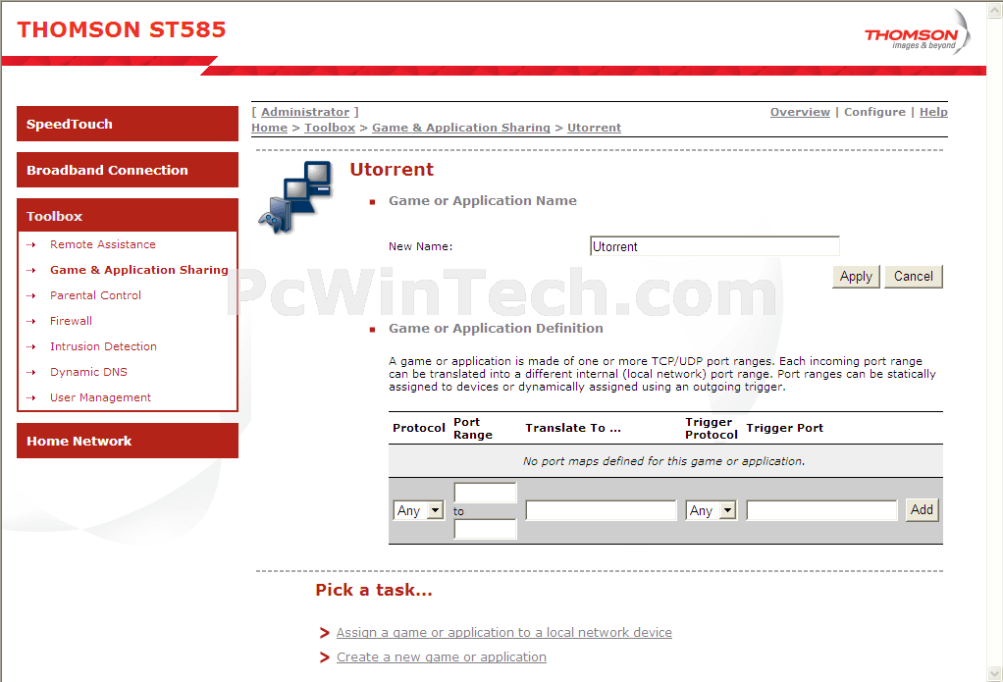Click the Translate To input field

(601, 510)
